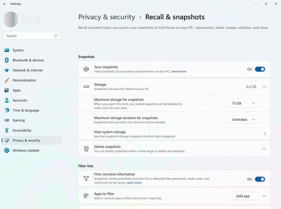Open Learn more link for sensitive filter
281x209 pixels.
coord(134,183)
